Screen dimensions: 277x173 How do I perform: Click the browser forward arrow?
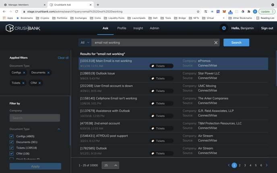10,12
